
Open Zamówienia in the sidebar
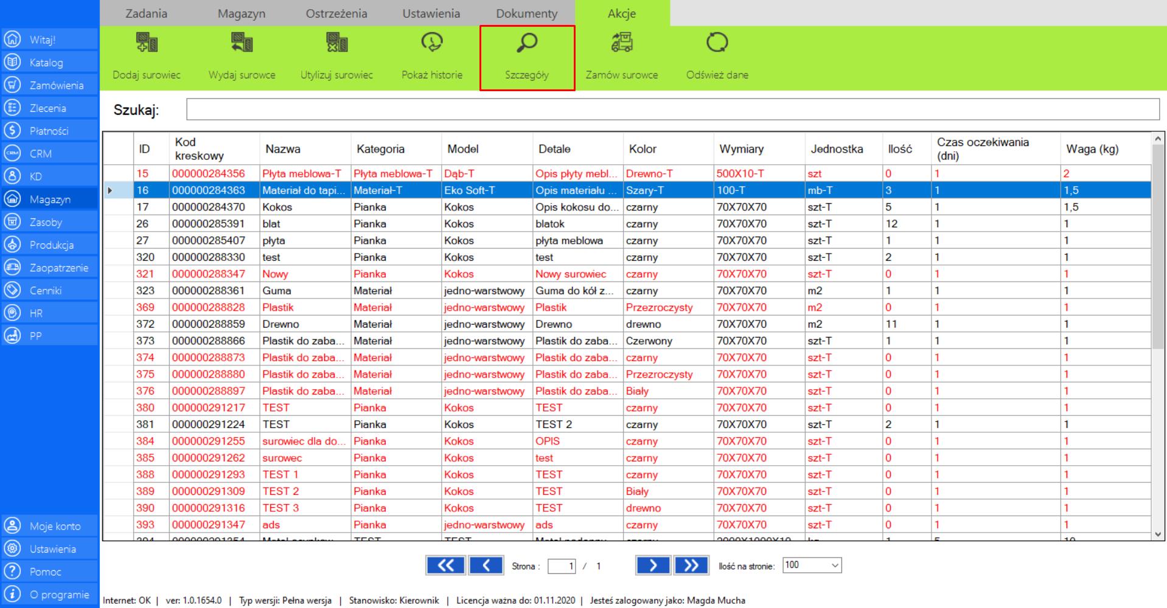pos(49,85)
